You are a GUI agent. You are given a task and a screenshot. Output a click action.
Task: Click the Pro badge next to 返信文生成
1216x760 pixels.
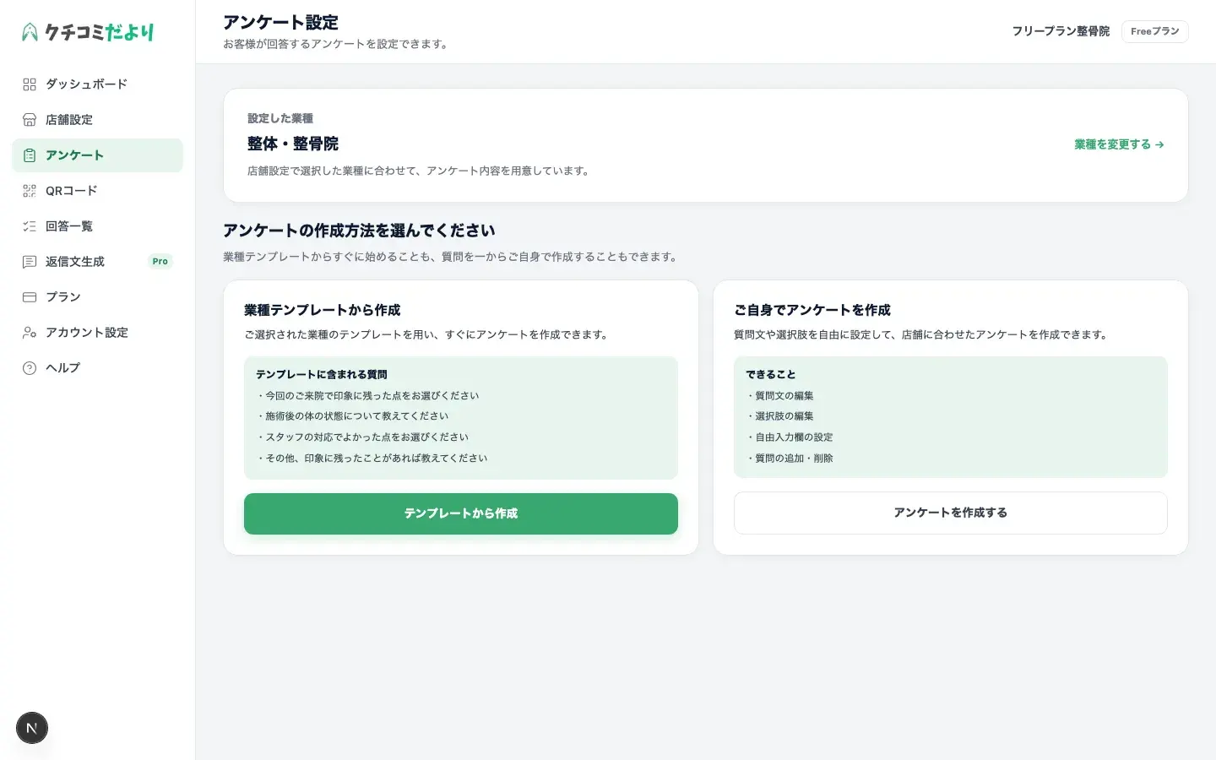tap(160, 262)
